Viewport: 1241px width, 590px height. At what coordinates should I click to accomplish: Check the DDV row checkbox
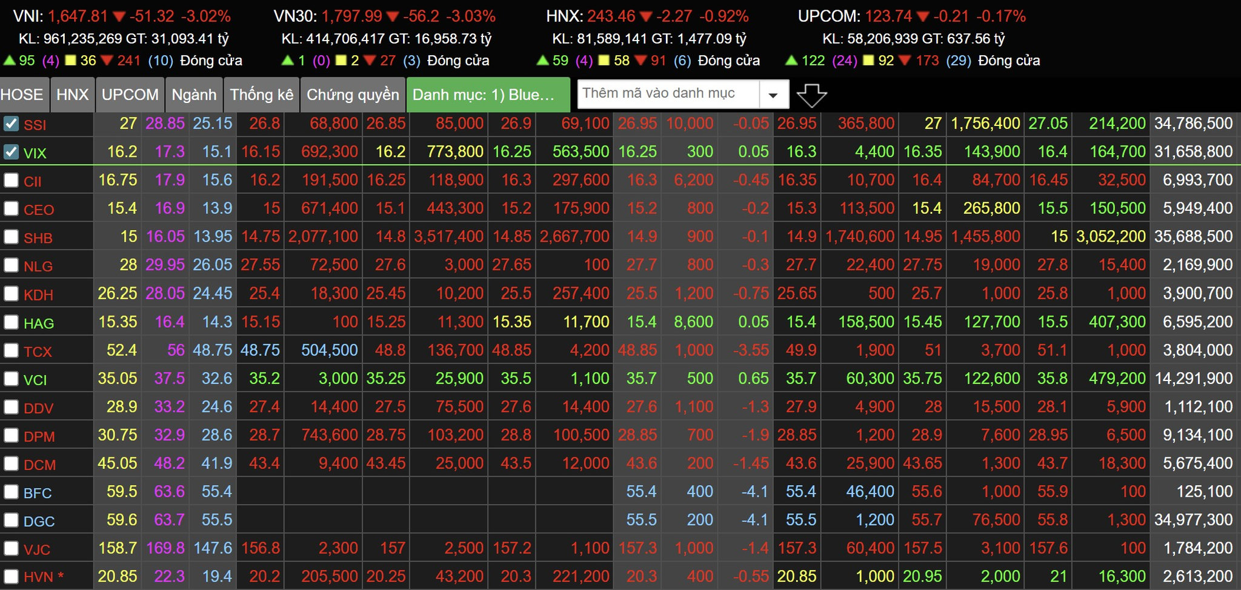[11, 407]
